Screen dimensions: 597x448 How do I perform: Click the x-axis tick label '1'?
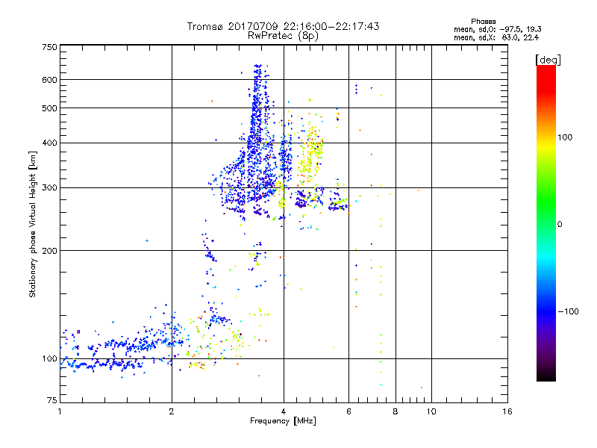pos(60,411)
